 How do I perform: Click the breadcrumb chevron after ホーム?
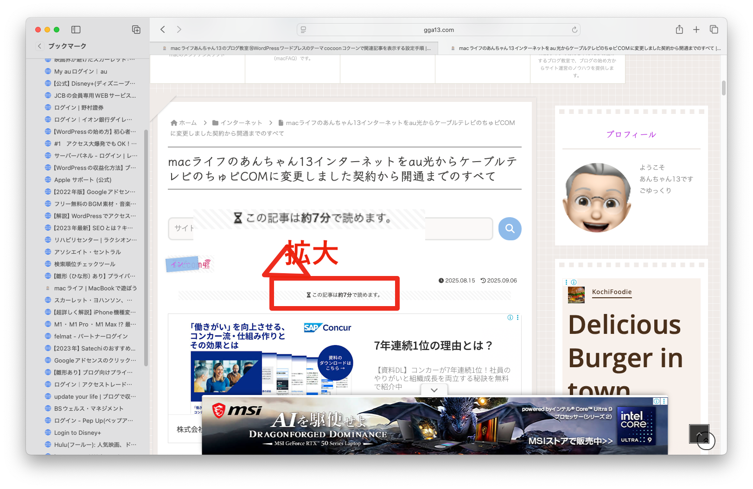point(204,123)
